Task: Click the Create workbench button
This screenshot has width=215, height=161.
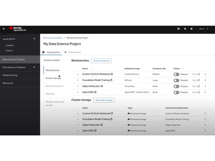Action: click(101, 61)
